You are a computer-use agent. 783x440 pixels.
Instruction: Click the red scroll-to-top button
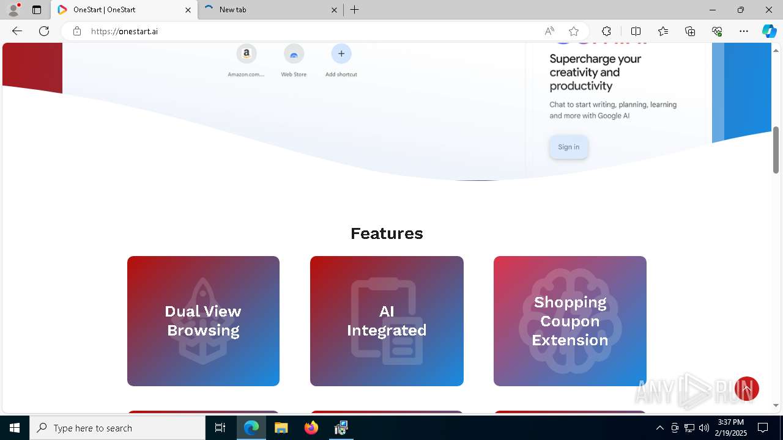747,389
